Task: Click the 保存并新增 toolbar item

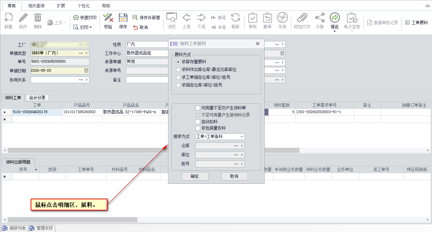Action: point(146,18)
